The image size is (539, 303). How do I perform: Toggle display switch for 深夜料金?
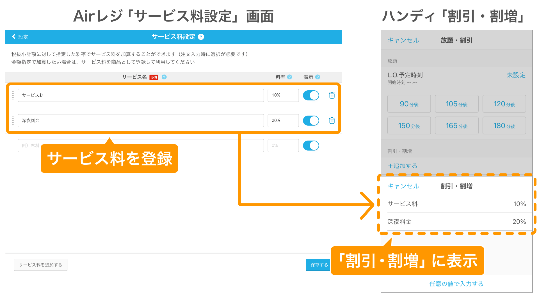[x=311, y=121]
